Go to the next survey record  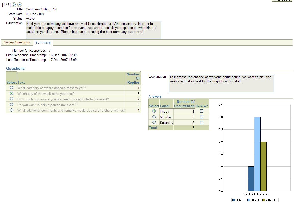click(x=14, y=5)
